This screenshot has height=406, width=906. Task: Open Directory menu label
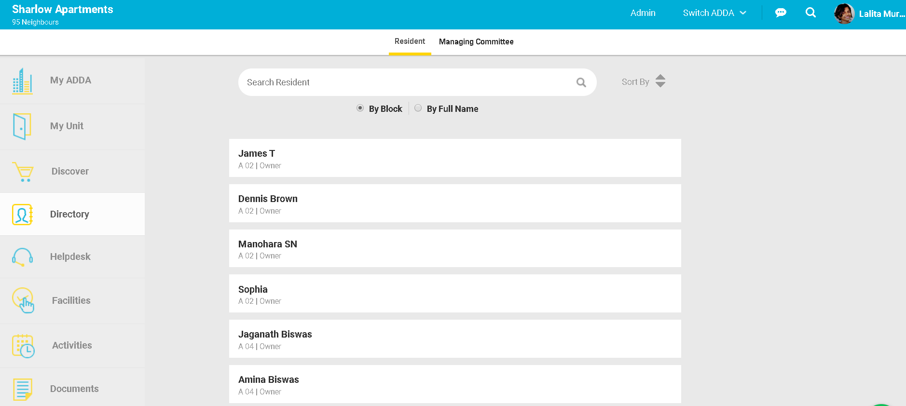(69, 215)
